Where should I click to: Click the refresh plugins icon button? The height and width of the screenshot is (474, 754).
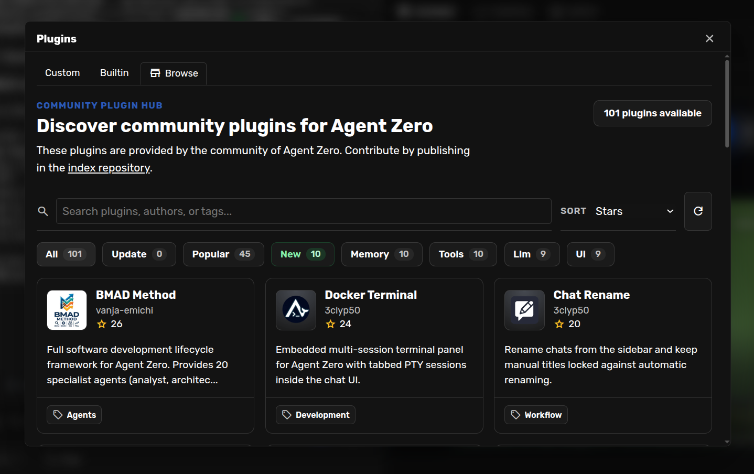pos(698,211)
